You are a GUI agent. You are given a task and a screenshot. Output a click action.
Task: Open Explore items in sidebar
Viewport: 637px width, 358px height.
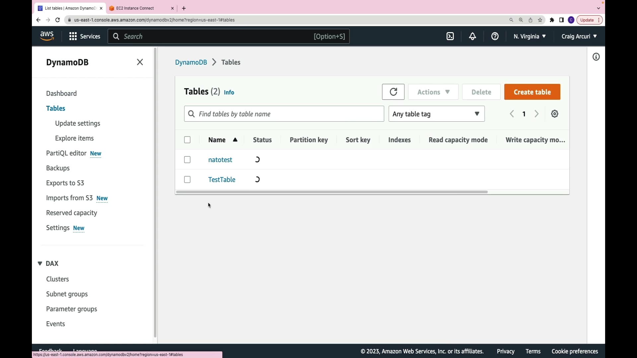[74, 138]
